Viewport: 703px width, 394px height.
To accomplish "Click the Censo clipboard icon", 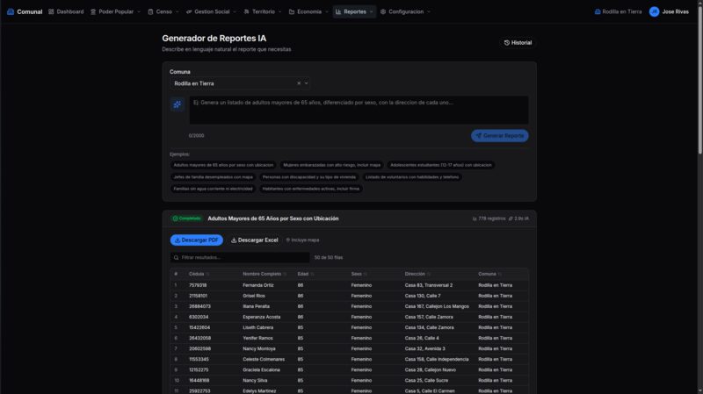I will click(x=150, y=11).
